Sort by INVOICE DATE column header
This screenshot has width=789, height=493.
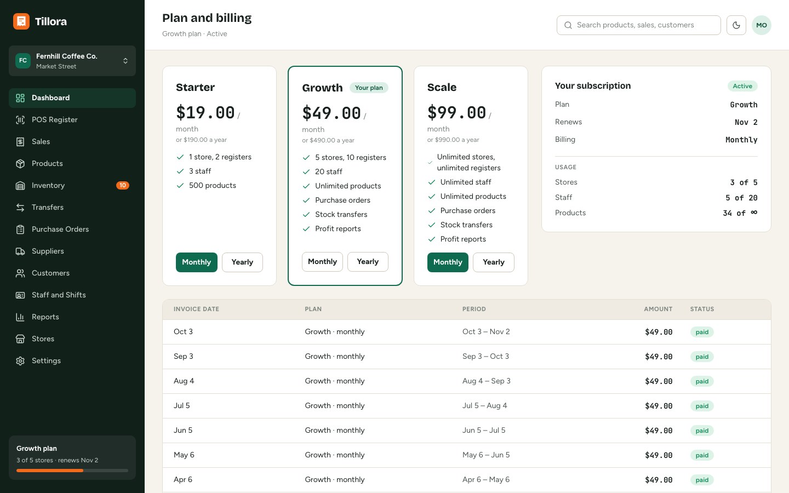pos(196,309)
